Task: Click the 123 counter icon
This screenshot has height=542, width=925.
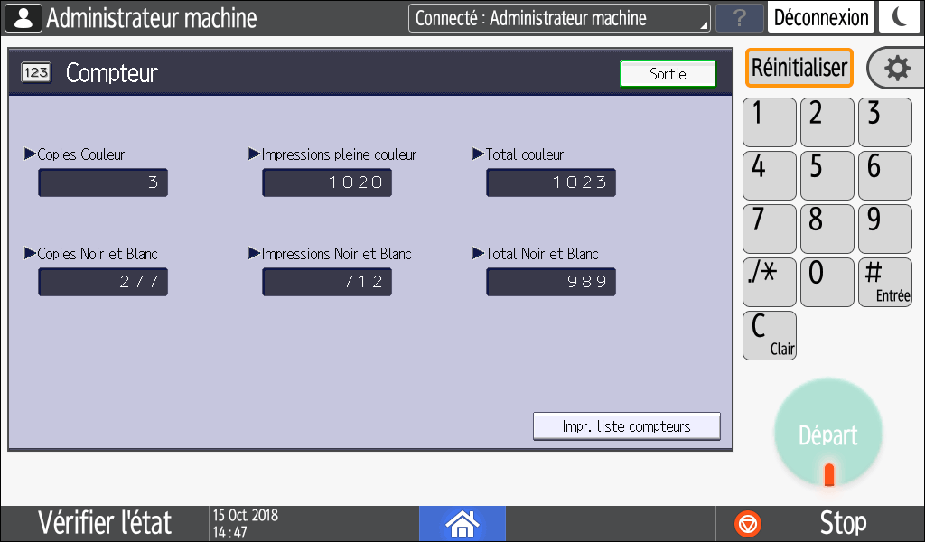Action: [x=37, y=74]
